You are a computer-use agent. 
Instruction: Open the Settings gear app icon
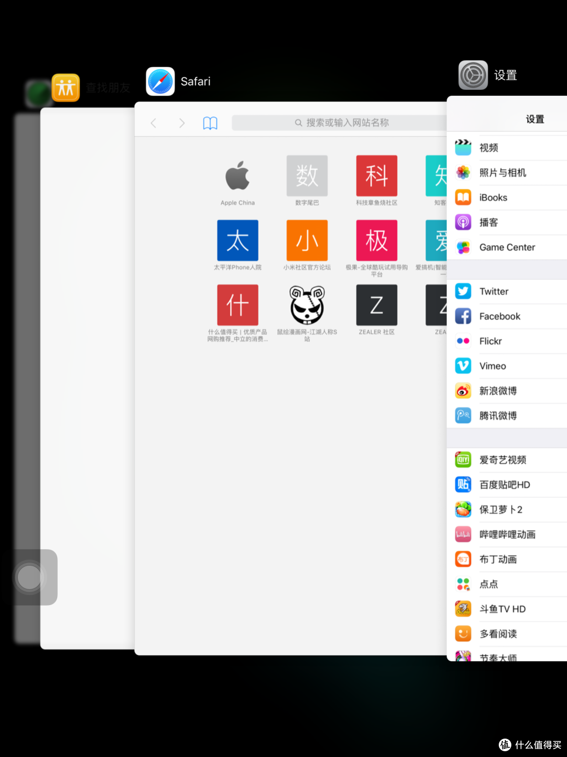pyautogui.click(x=473, y=75)
